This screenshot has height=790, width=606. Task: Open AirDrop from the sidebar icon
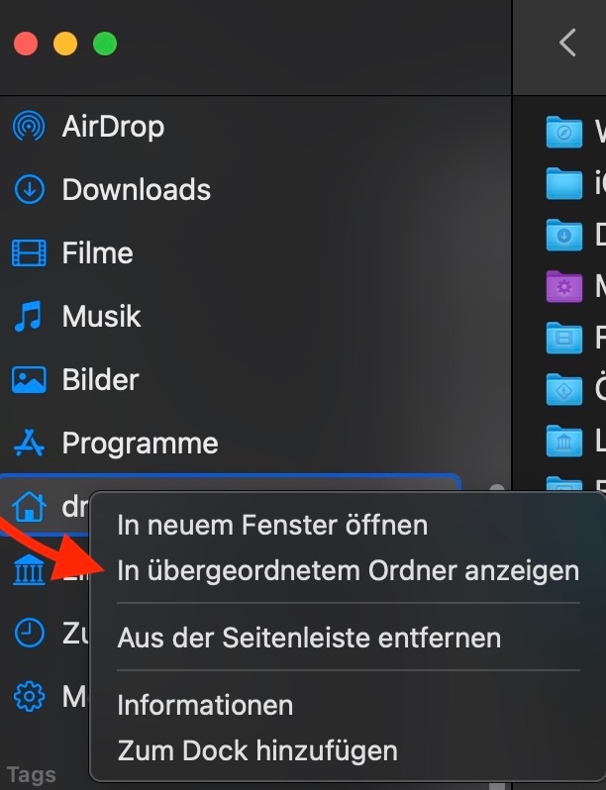[x=29, y=126]
